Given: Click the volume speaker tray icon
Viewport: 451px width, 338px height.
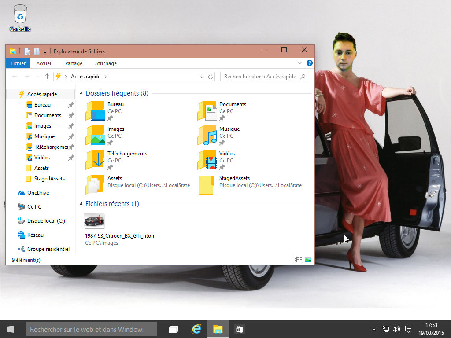Looking at the screenshot, I should pyautogui.click(x=396, y=329).
